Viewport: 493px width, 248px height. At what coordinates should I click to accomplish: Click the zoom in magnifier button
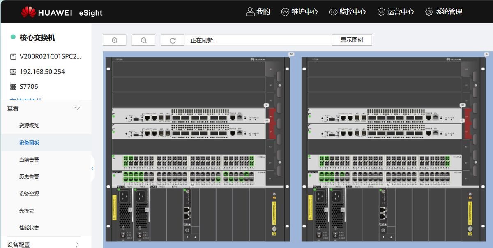(115, 40)
